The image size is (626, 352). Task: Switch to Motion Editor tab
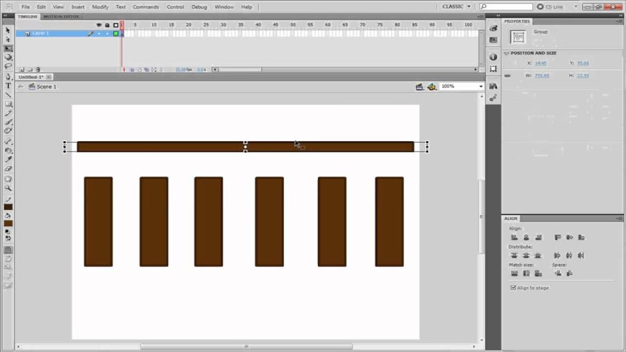(61, 16)
